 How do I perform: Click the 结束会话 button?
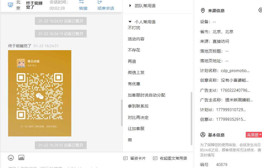(x=106, y=8)
